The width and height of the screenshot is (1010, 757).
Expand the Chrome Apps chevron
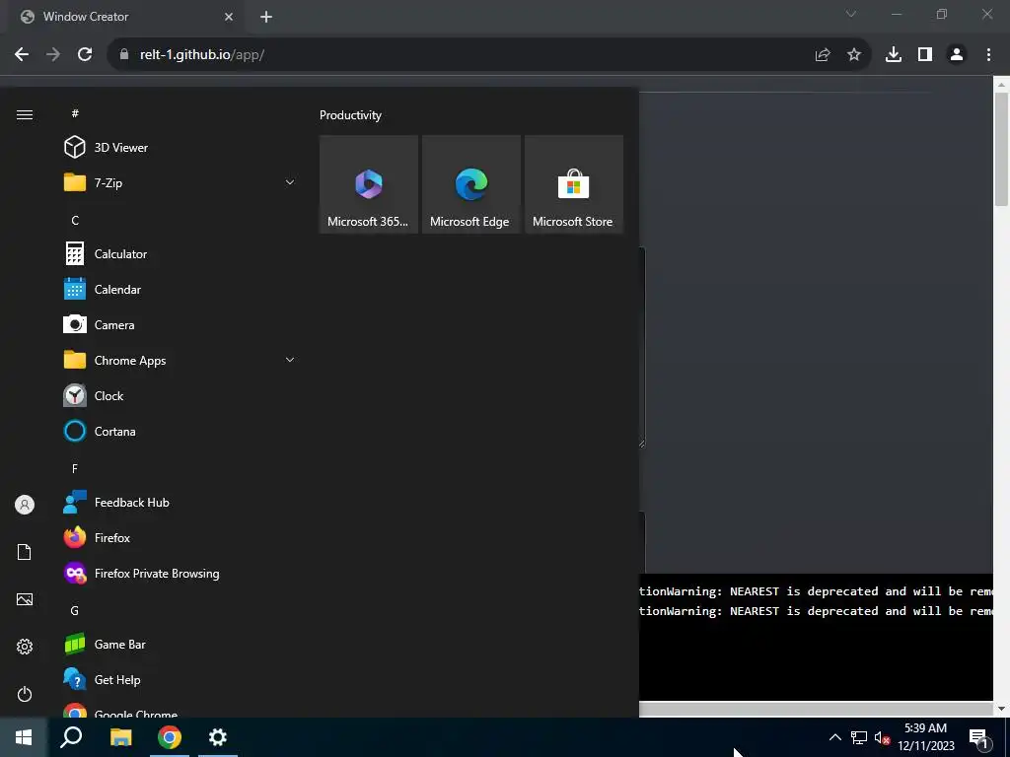pos(290,360)
